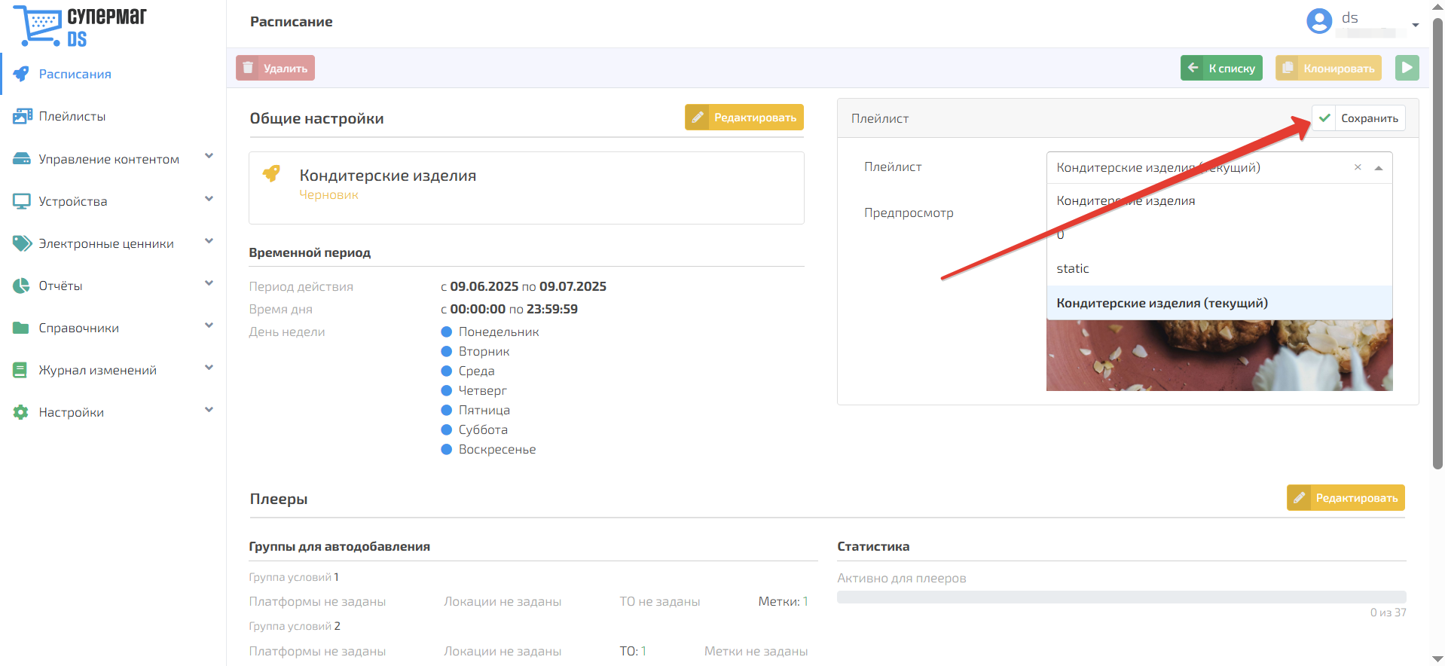
Task: Click the user avatar icon
Action: (1319, 21)
